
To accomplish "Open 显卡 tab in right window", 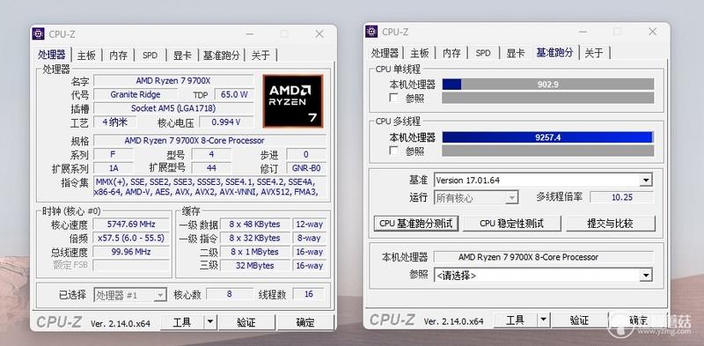I will click(516, 53).
